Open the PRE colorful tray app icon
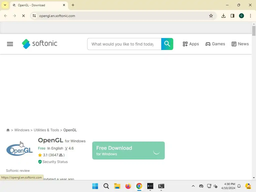This screenshot has height=192, width=256. coord(248,186)
